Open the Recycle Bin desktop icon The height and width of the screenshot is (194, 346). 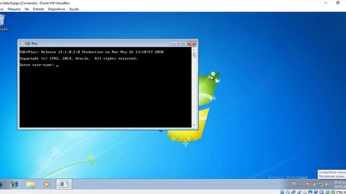pos(2,23)
